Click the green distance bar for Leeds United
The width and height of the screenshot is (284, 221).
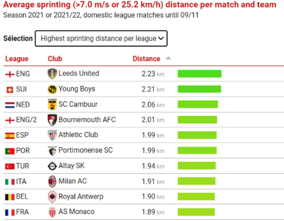[x=199, y=74]
